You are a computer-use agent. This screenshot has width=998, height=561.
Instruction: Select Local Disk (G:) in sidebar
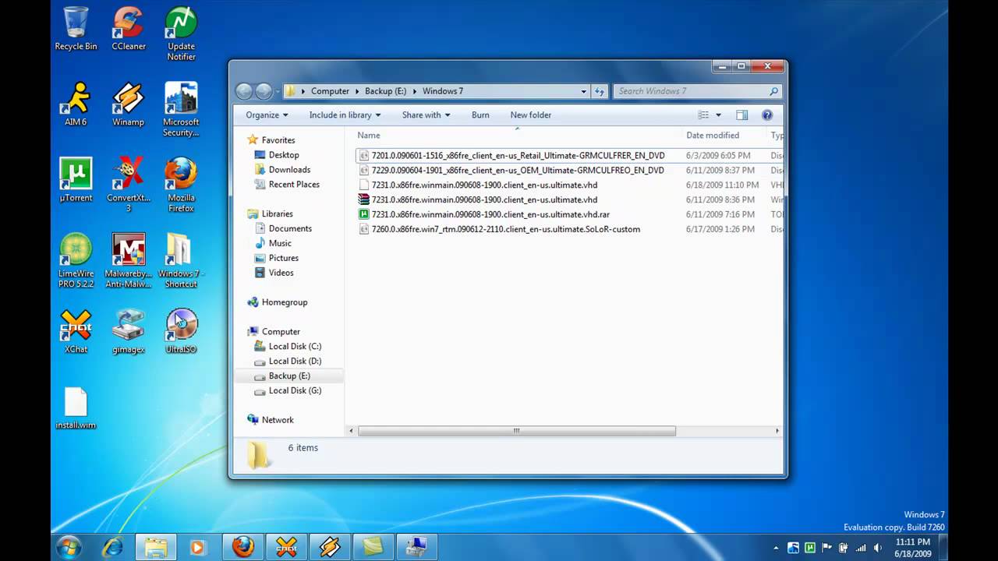click(x=295, y=390)
